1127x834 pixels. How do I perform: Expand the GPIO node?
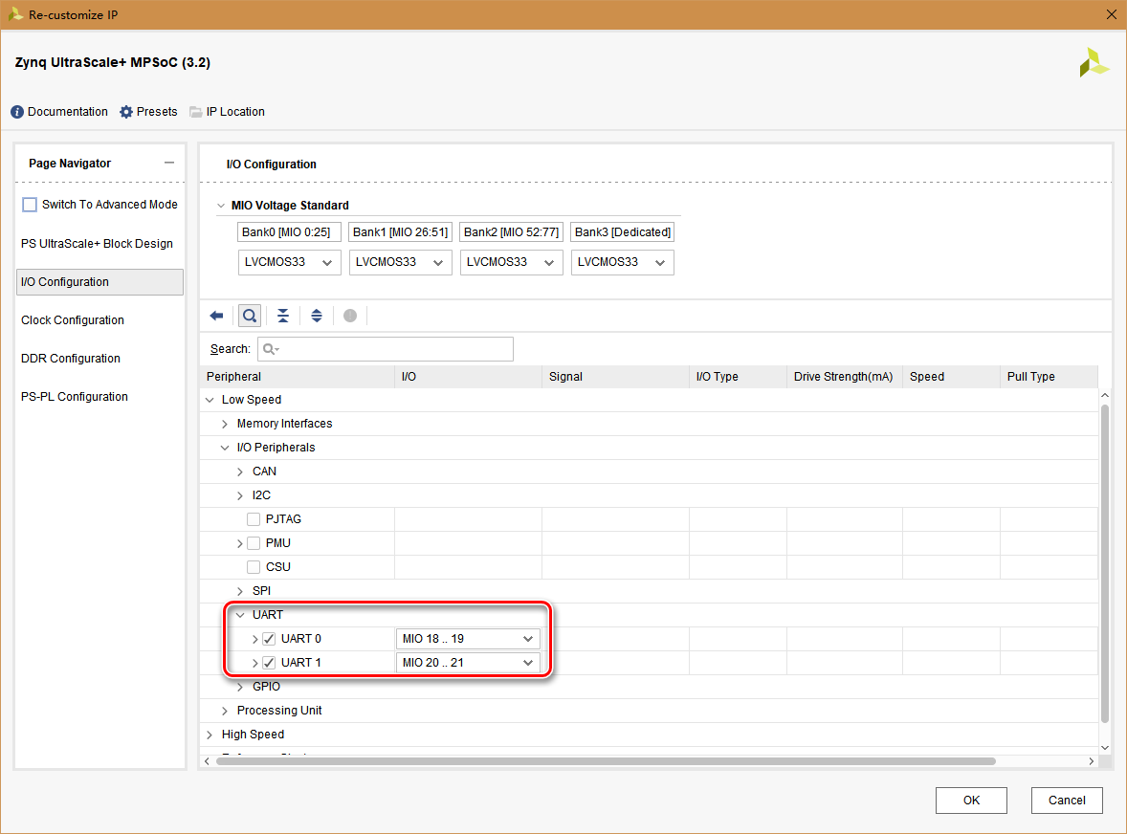coord(240,687)
